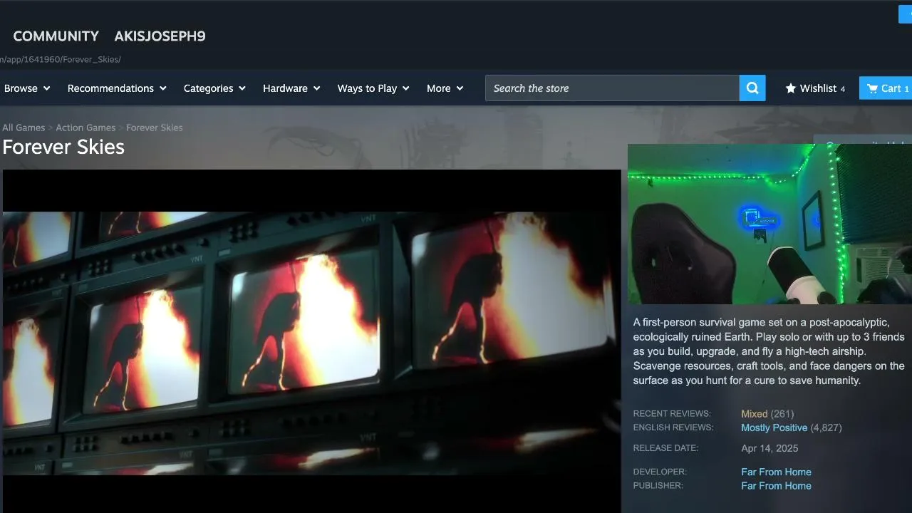Expand the Categories dropdown
The height and width of the screenshot is (513, 912).
(214, 88)
